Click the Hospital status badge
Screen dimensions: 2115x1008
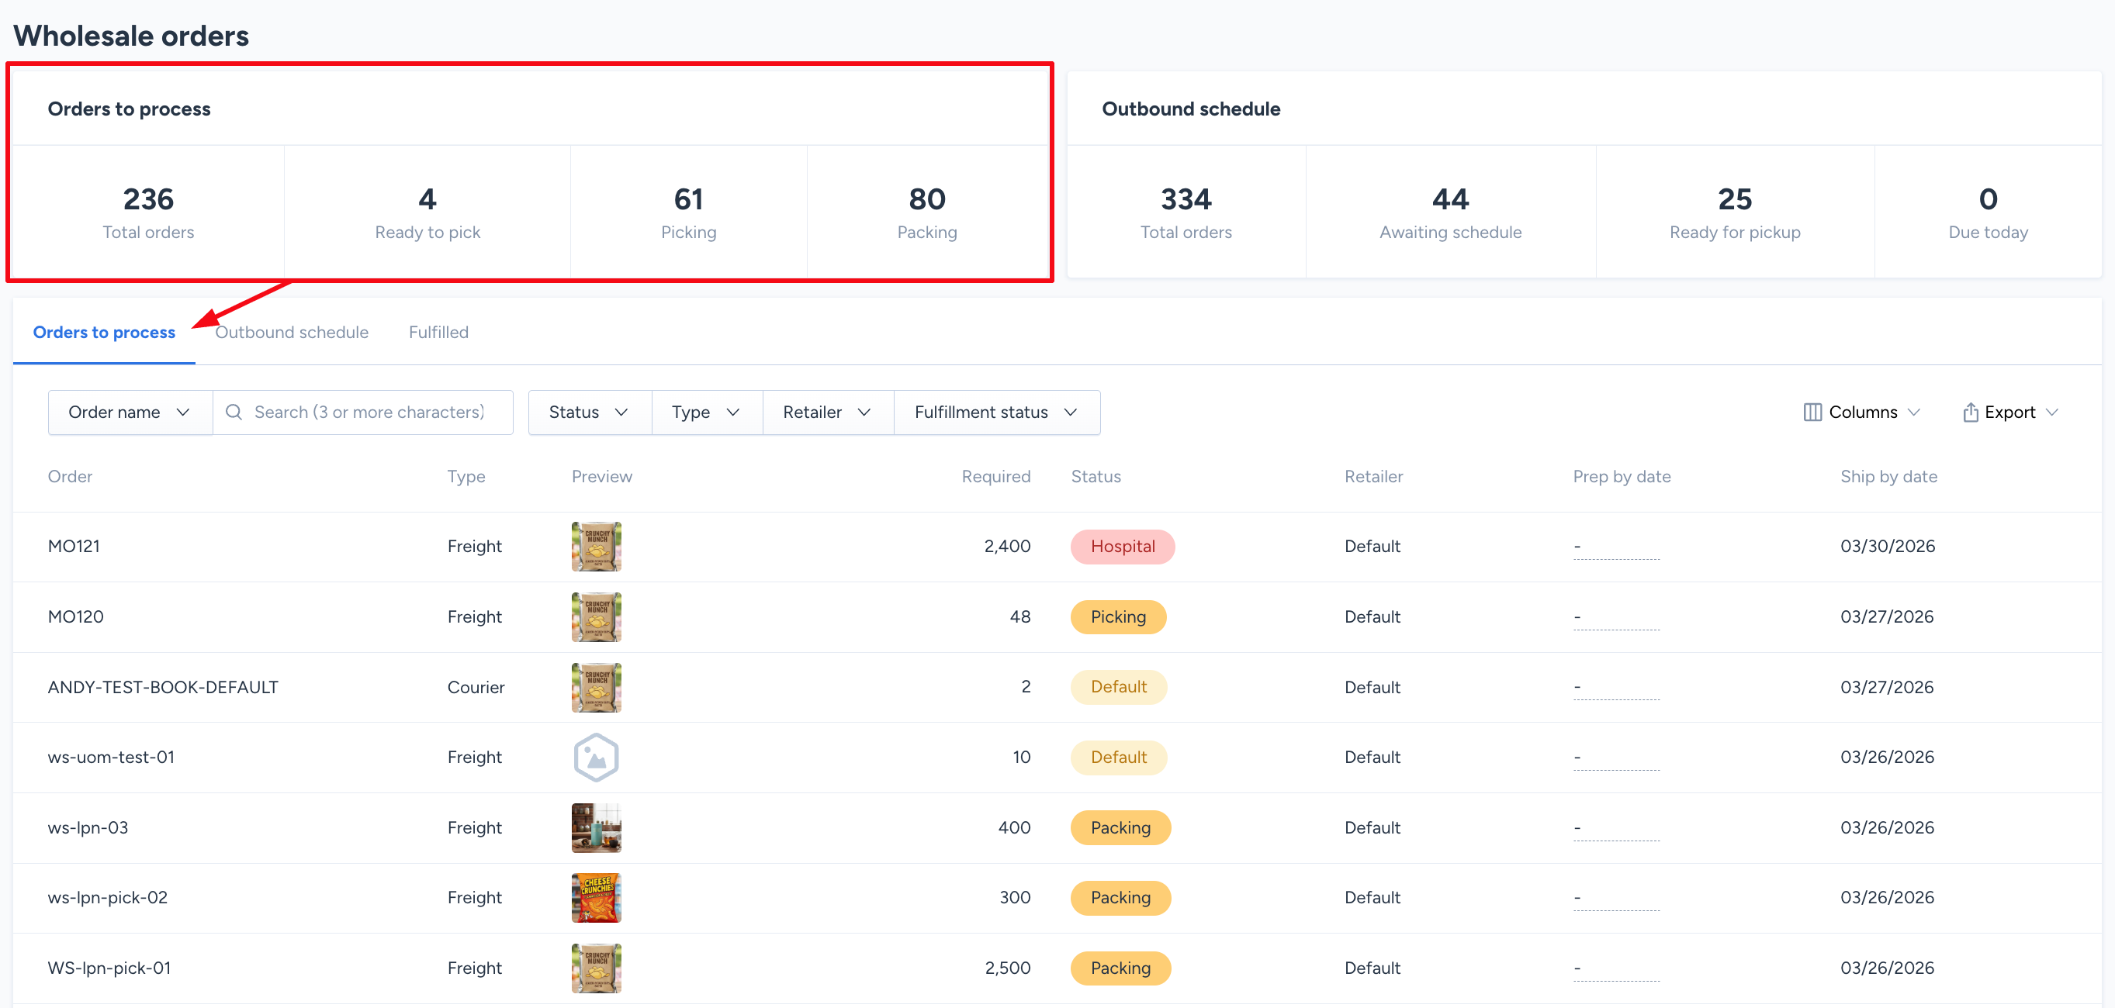point(1122,547)
